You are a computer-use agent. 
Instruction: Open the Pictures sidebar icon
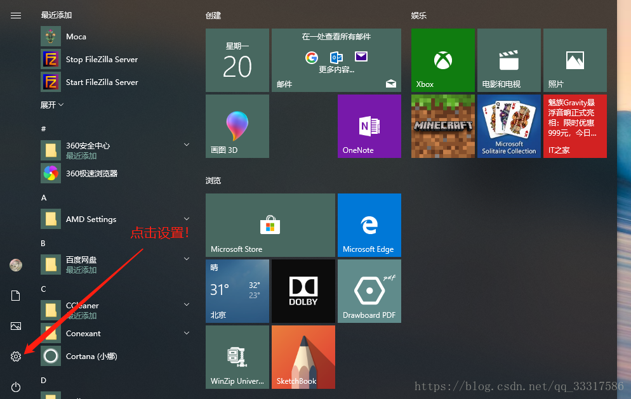click(x=16, y=326)
